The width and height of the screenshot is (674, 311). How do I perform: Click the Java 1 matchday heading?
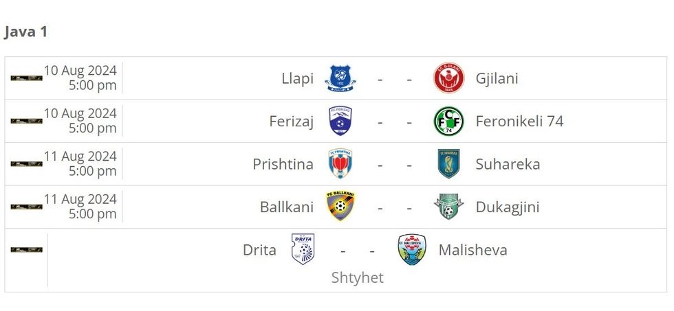(x=26, y=32)
